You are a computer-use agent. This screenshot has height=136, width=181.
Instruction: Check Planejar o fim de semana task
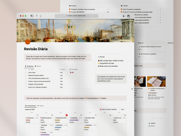click(x=26, y=84)
